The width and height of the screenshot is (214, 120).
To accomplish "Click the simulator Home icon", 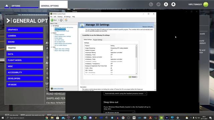I will [7, 6].
